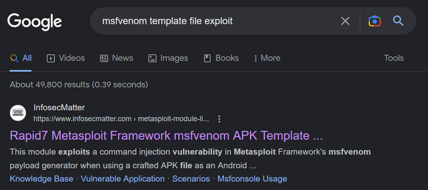Switch to the Images tab
Image resolution: width=428 pixels, height=190 pixels.
[168, 58]
